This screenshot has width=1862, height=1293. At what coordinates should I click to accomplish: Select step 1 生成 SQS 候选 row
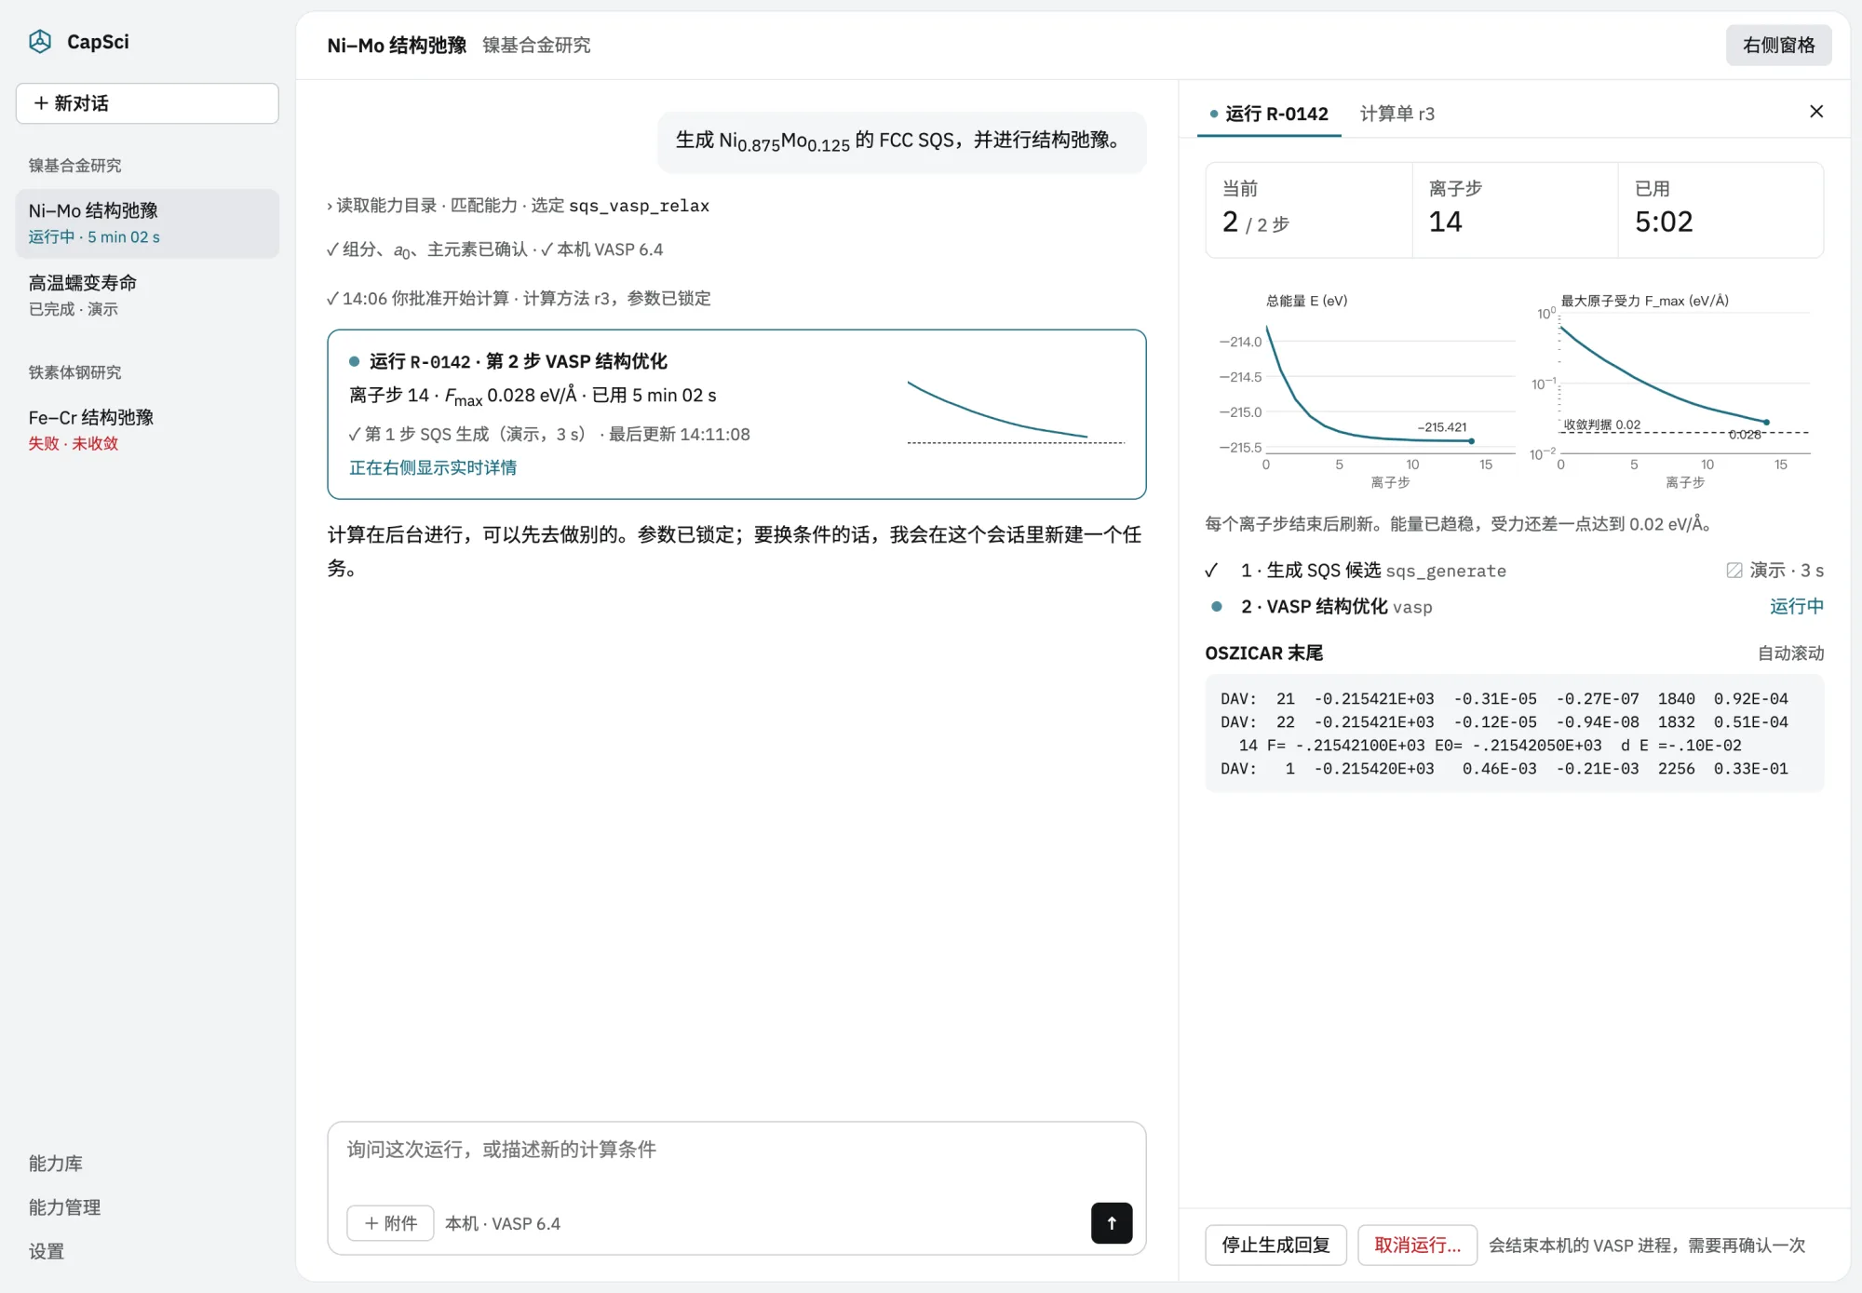[1514, 570]
